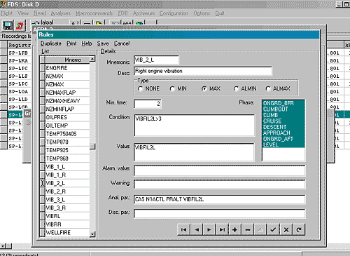
Task: Open Help menu in Rules window
Action: (87, 43)
